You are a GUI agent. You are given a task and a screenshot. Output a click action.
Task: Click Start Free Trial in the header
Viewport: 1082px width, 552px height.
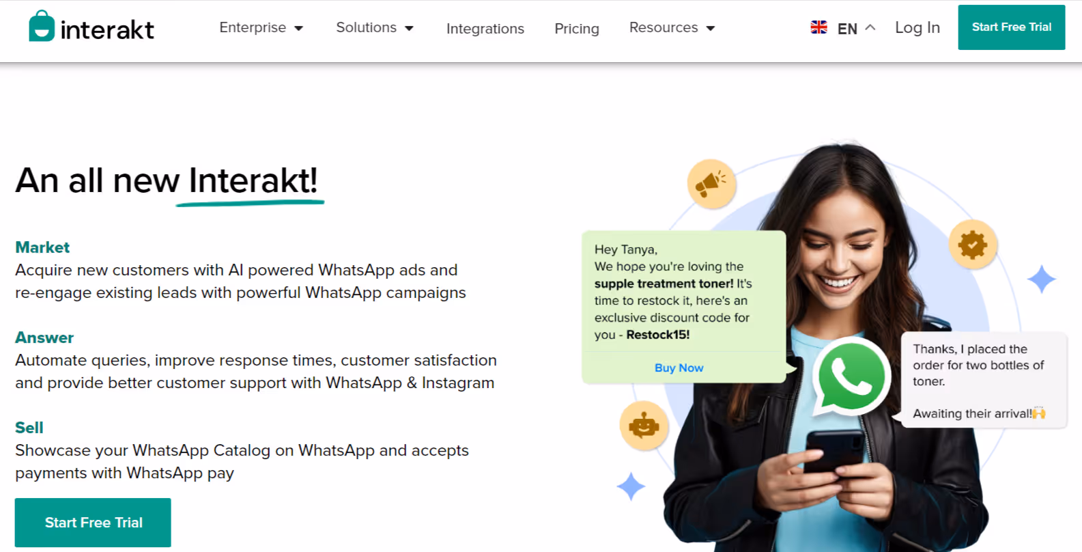(1012, 27)
